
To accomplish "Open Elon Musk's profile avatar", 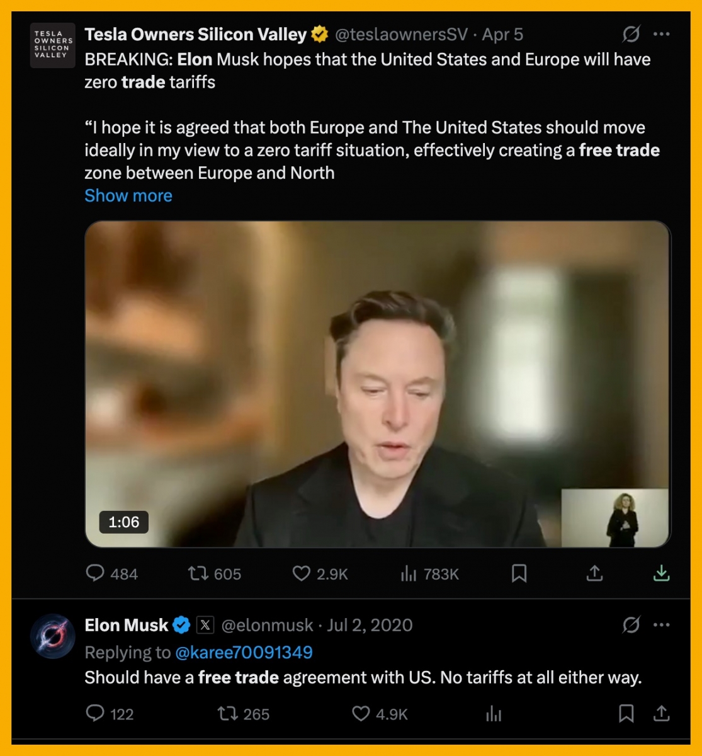I will tap(53, 636).
